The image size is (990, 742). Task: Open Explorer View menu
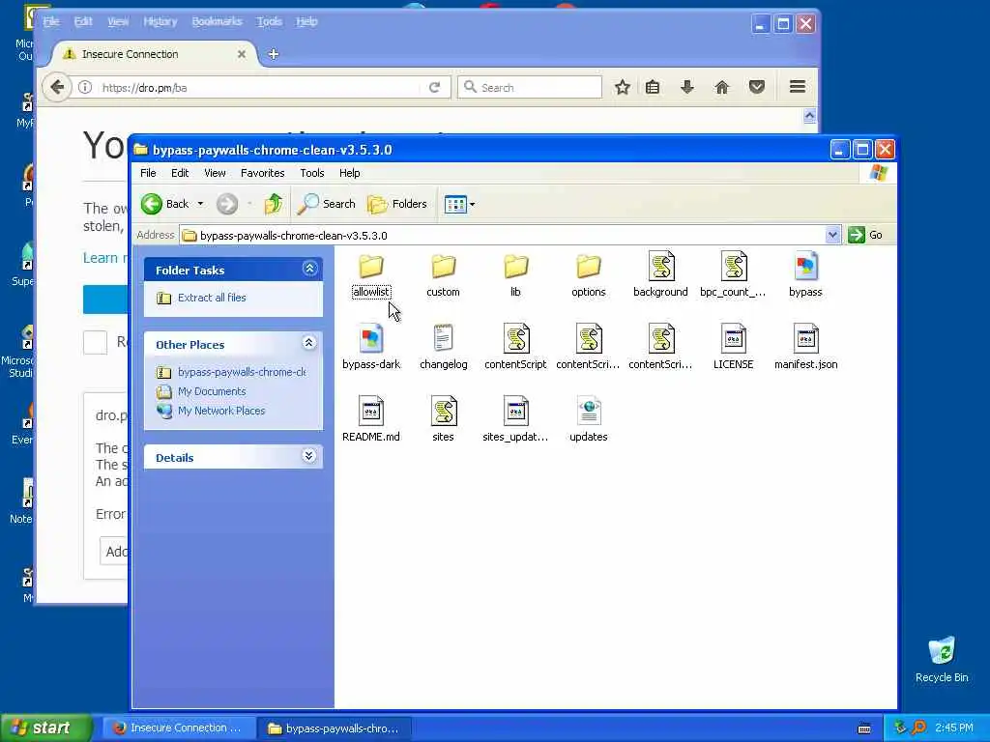click(x=215, y=173)
